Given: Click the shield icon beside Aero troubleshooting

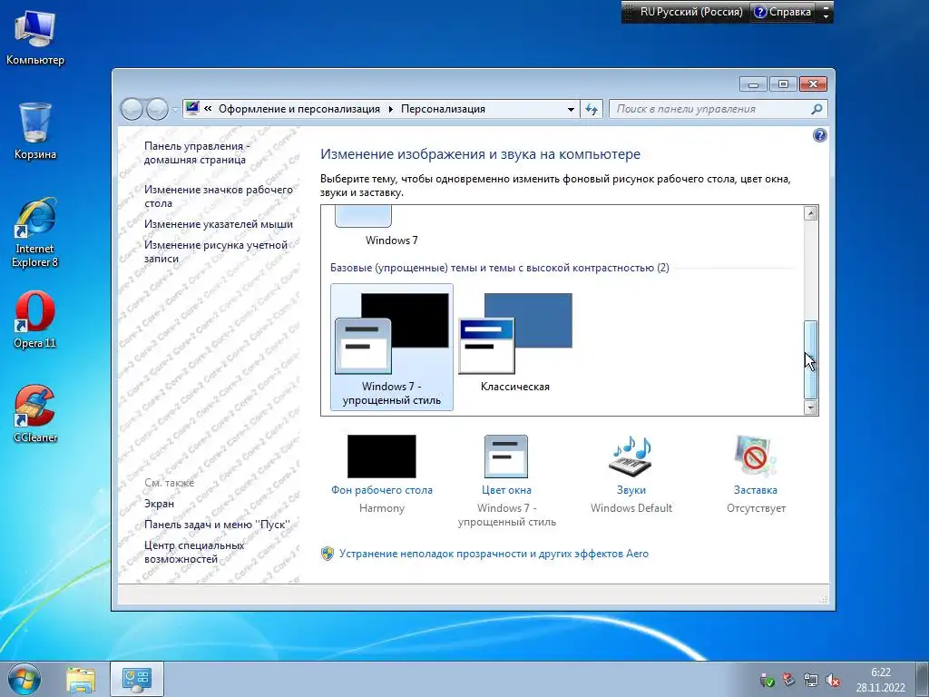Looking at the screenshot, I should click(327, 554).
